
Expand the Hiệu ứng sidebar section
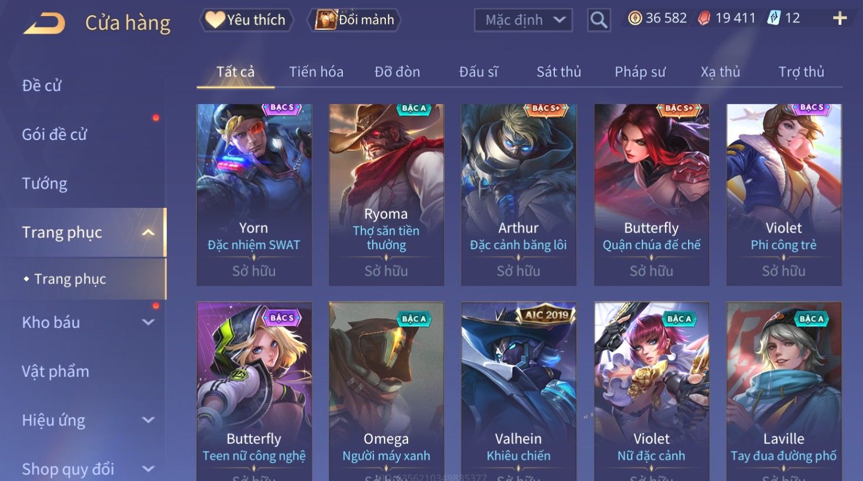148,420
